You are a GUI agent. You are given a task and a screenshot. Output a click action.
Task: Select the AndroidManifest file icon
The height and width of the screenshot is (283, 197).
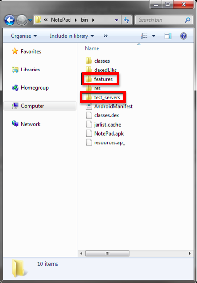[x=89, y=106]
